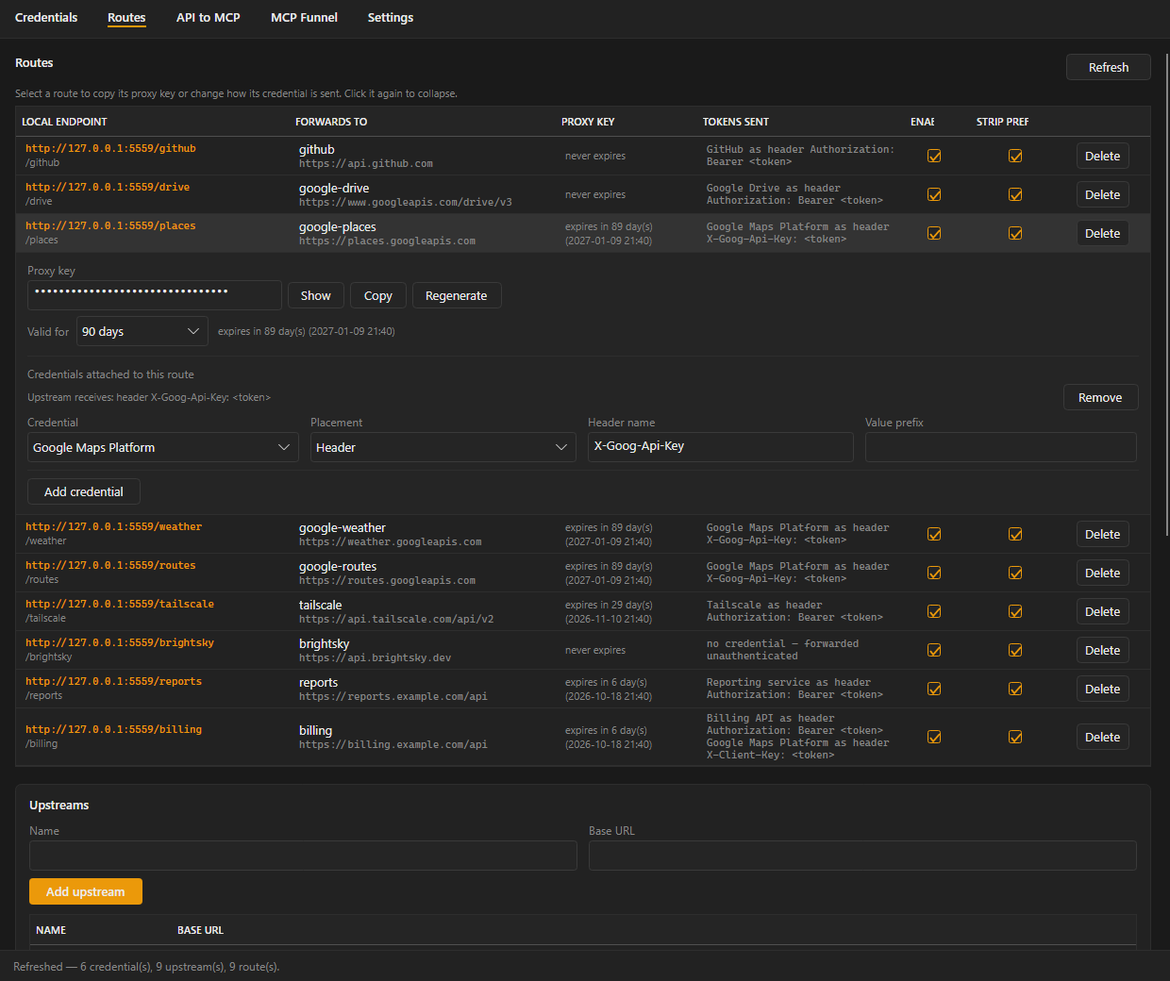The height and width of the screenshot is (981, 1170).
Task: Remove the attached credential
Action: point(1100,397)
